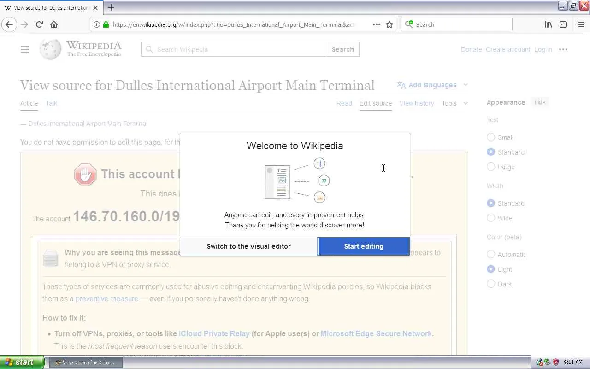
Task: Open the Create account link
Action: (508, 49)
